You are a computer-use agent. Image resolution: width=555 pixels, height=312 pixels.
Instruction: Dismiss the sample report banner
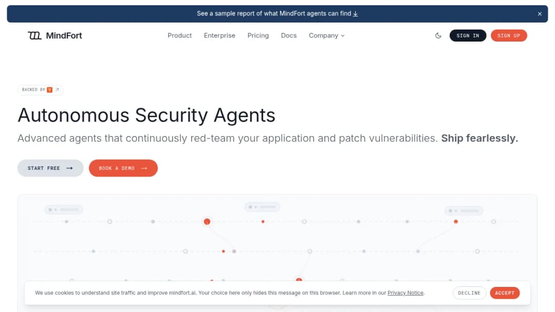tap(540, 14)
